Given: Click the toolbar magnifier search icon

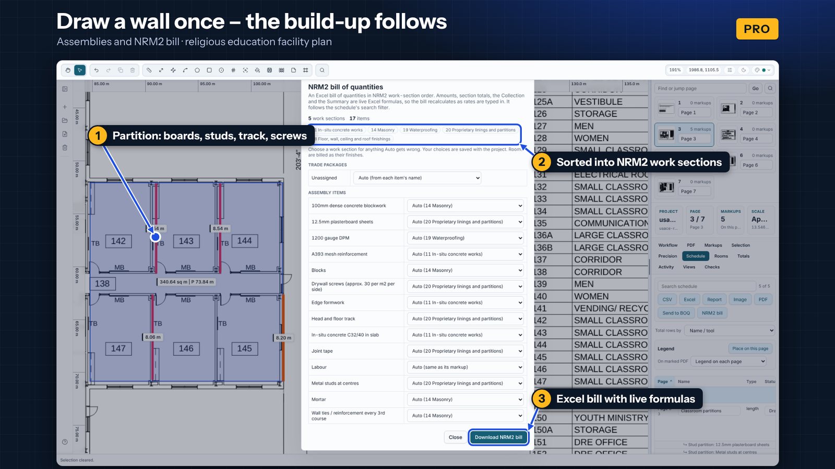Looking at the screenshot, I should click(322, 70).
